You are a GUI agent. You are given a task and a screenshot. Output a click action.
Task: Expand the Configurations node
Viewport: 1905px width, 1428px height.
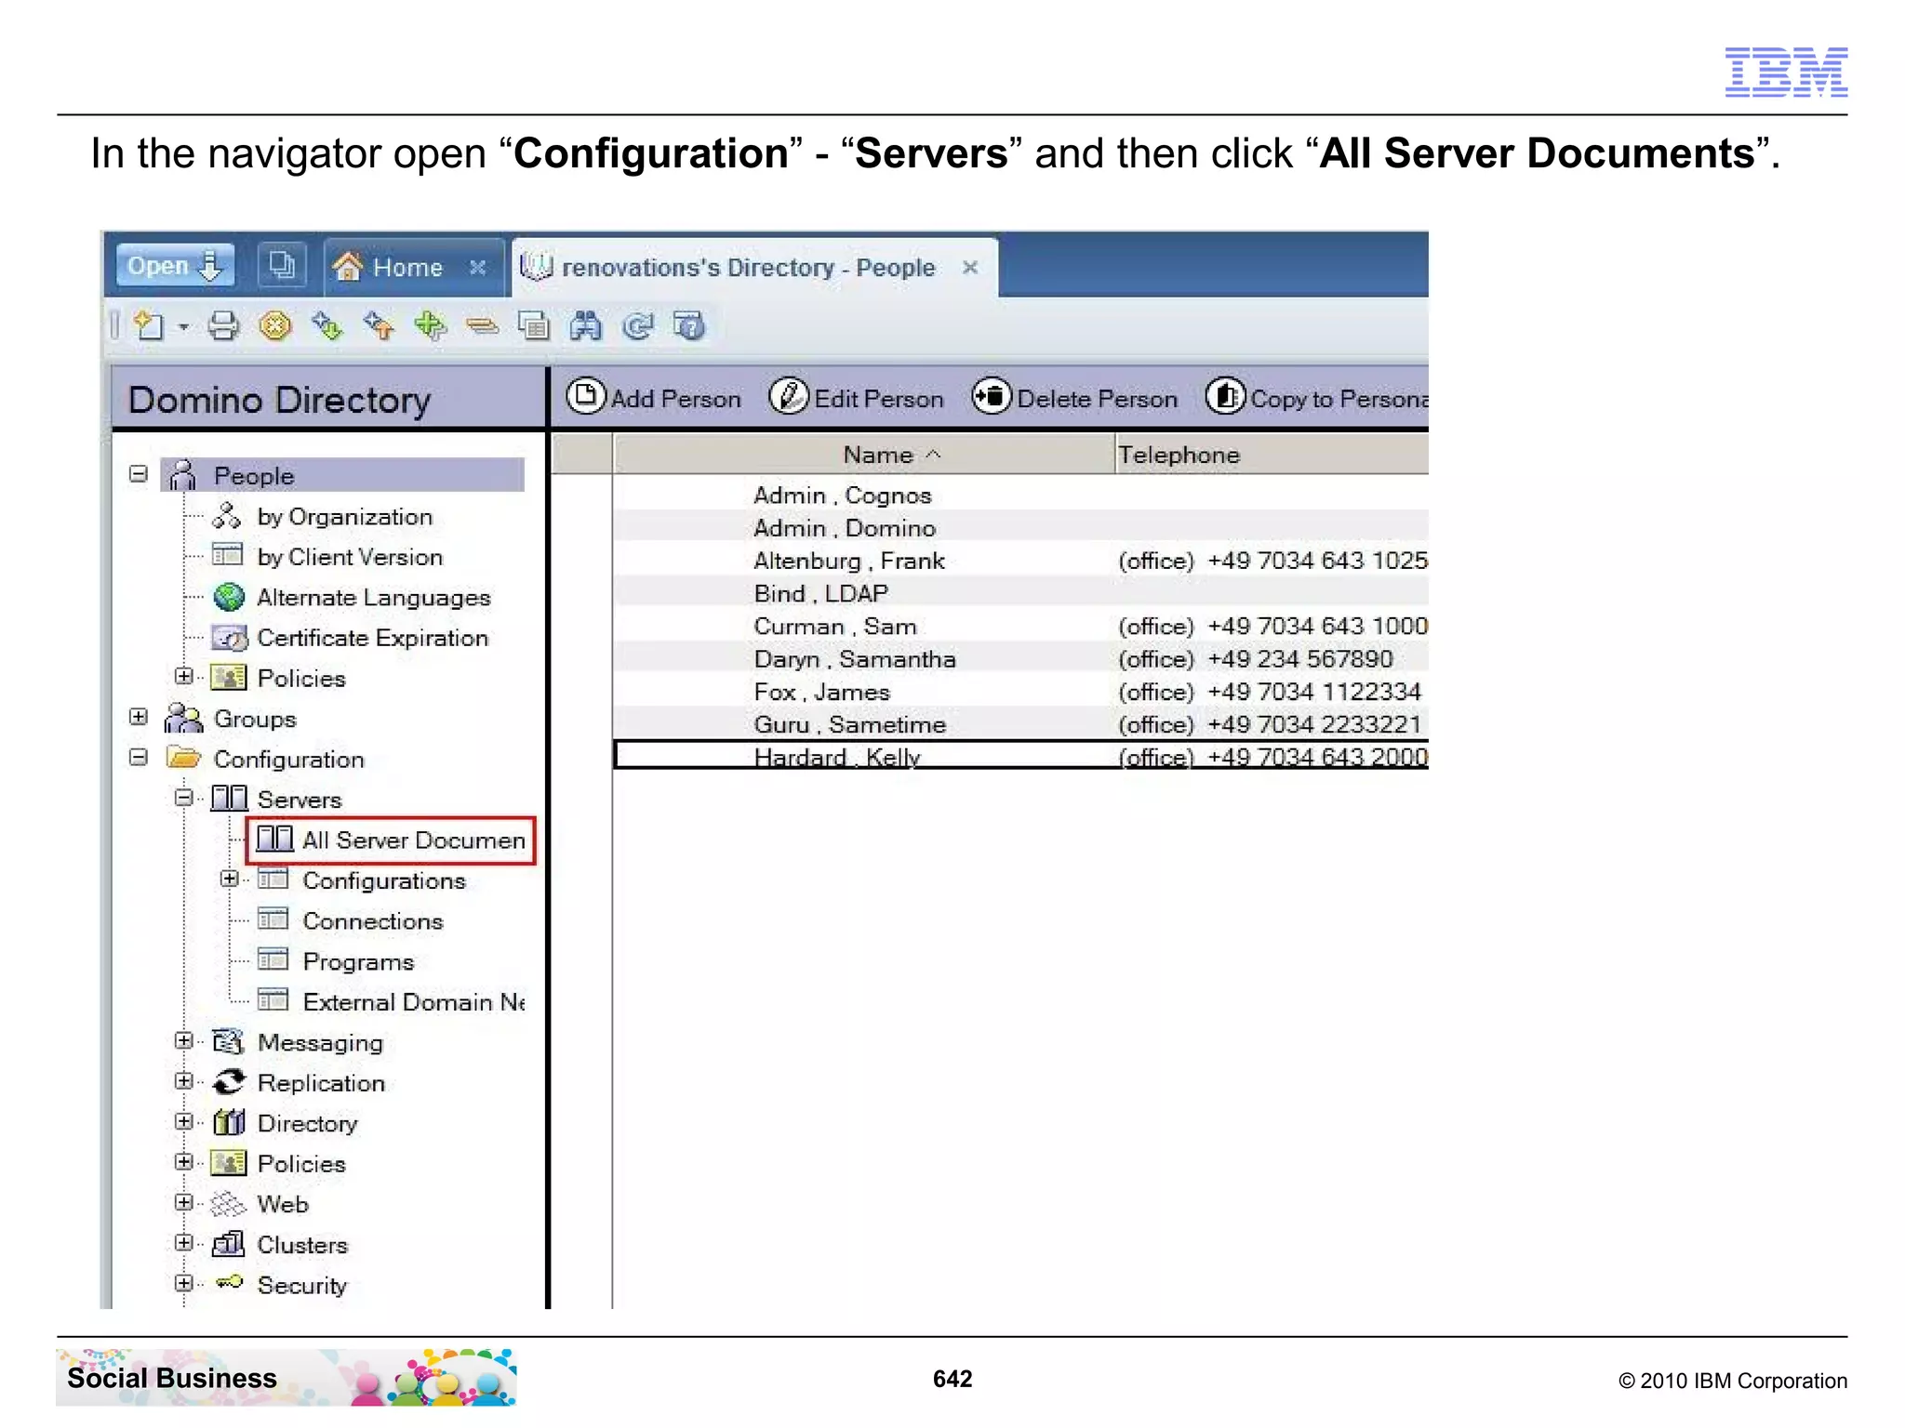[230, 879]
